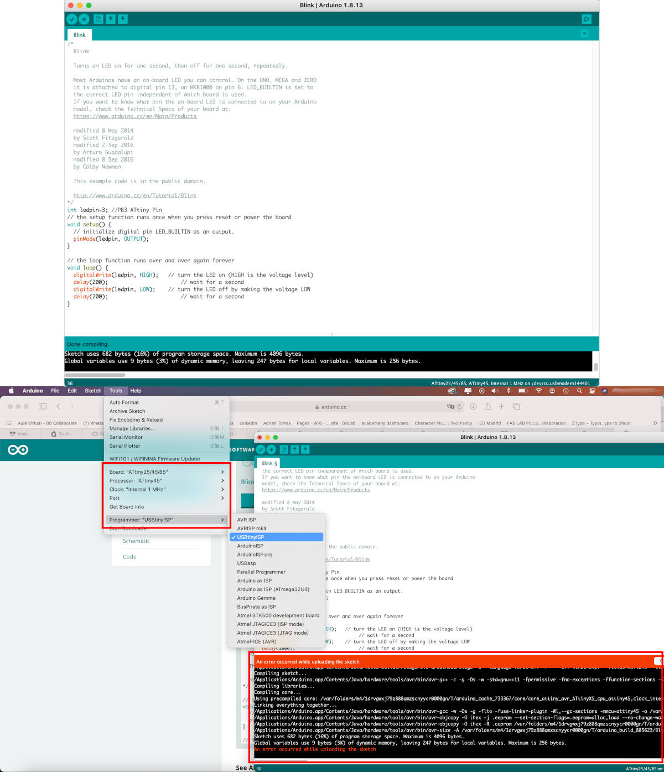Click Safari share icon
Image resolution: width=664 pixels, height=772 pixels.
coord(487,406)
